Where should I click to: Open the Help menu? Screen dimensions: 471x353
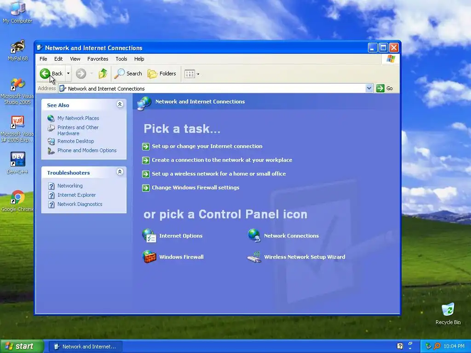(x=139, y=59)
